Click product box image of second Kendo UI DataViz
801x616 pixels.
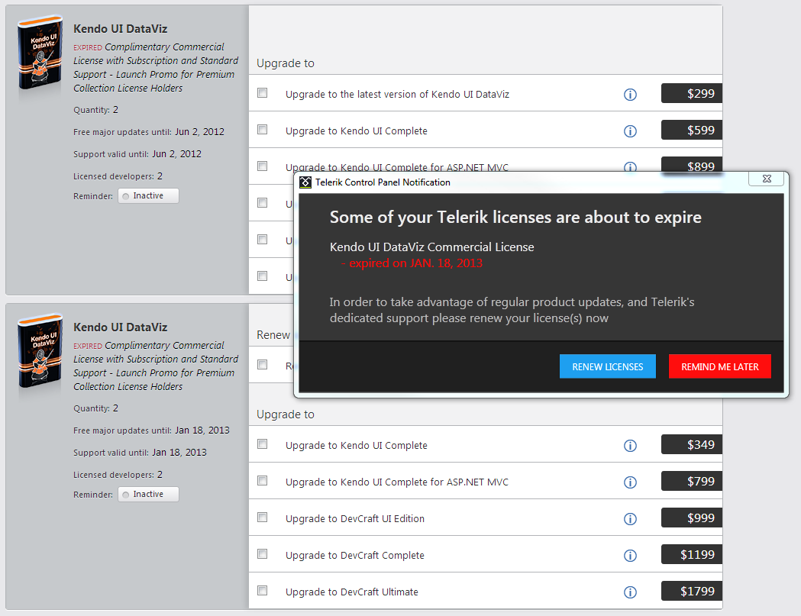[x=40, y=351]
